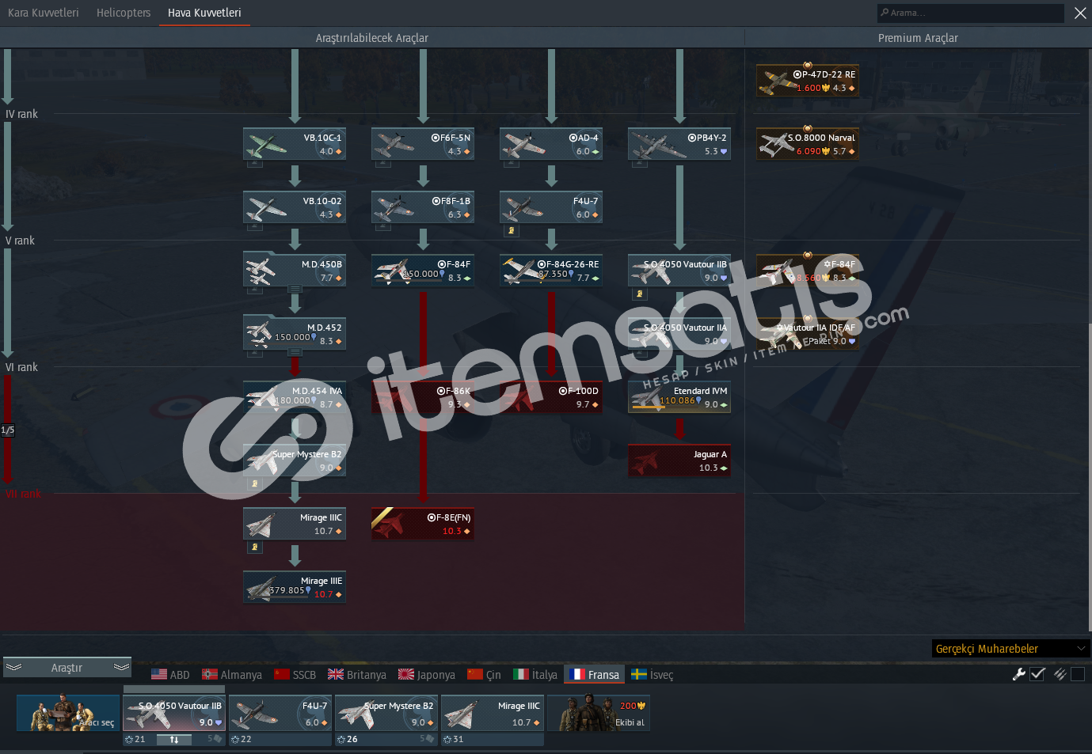This screenshot has height=754, width=1092.
Task: Select the premium P-47D-22 RE card
Action: click(x=808, y=81)
